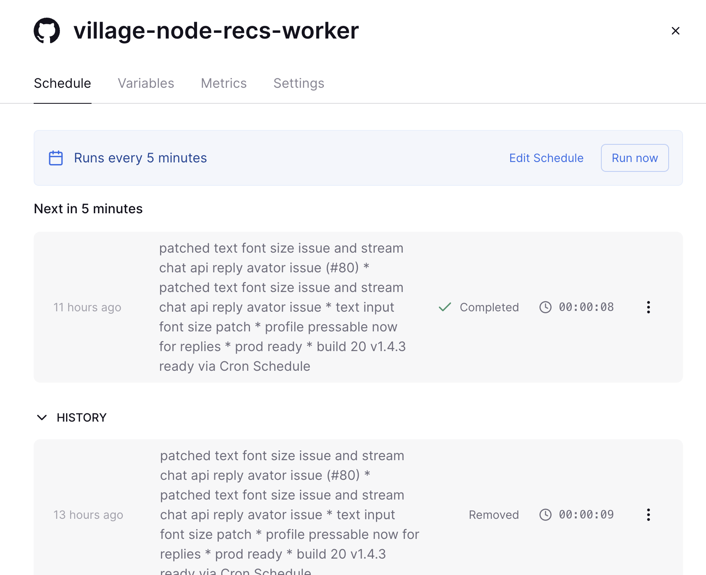
Task: Switch to the Variables tab
Action: pyautogui.click(x=146, y=83)
